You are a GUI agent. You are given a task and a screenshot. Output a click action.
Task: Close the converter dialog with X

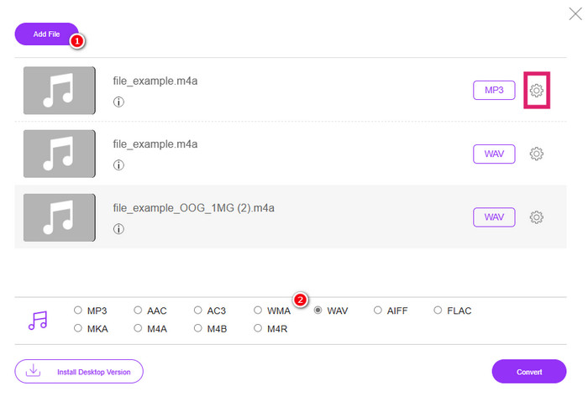575,13
